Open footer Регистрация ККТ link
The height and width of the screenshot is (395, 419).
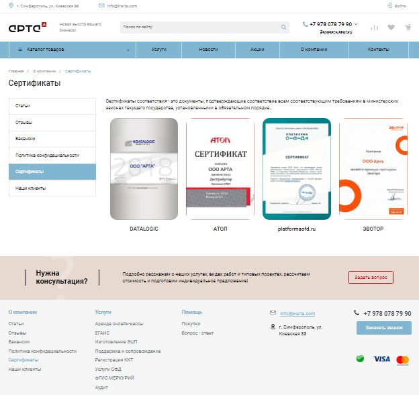click(114, 360)
